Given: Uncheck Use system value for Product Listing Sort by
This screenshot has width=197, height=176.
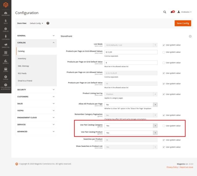Looking at the screenshot, I should tap(164, 94).
